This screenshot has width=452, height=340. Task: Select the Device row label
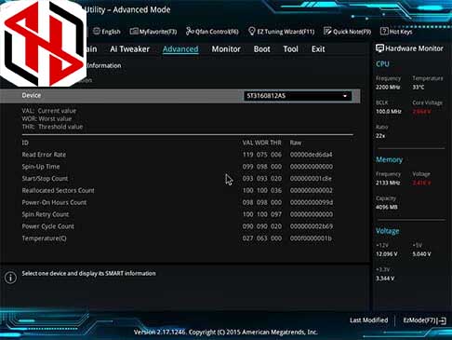(x=32, y=95)
